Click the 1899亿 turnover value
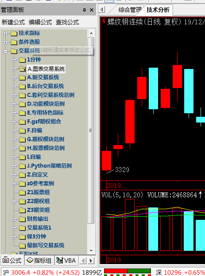This screenshot has width=205, height=276. (x=92, y=272)
